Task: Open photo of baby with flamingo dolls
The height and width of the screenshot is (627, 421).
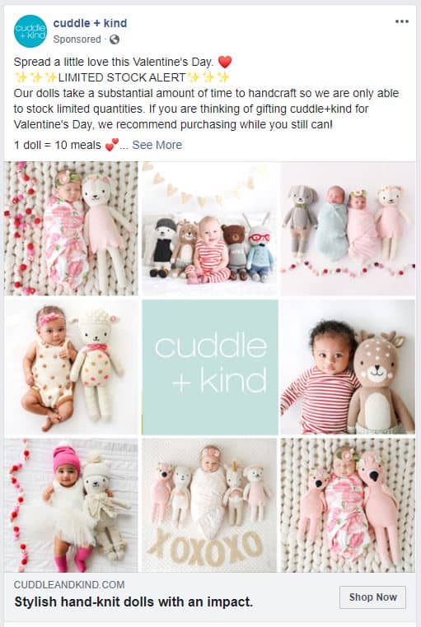Action: tap(348, 505)
